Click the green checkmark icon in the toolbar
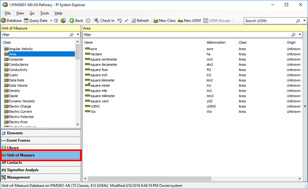308x189 pixels. tap(127, 20)
